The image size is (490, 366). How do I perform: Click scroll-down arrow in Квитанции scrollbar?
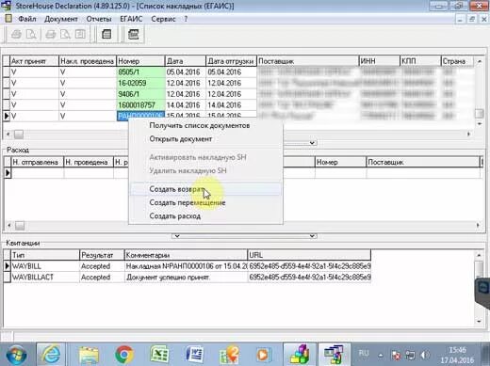[x=479, y=321]
